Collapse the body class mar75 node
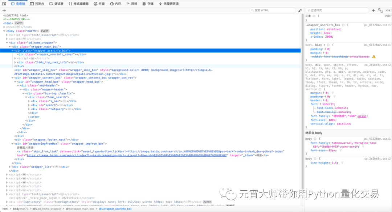The width and height of the screenshot is (392, 212). (4, 31)
